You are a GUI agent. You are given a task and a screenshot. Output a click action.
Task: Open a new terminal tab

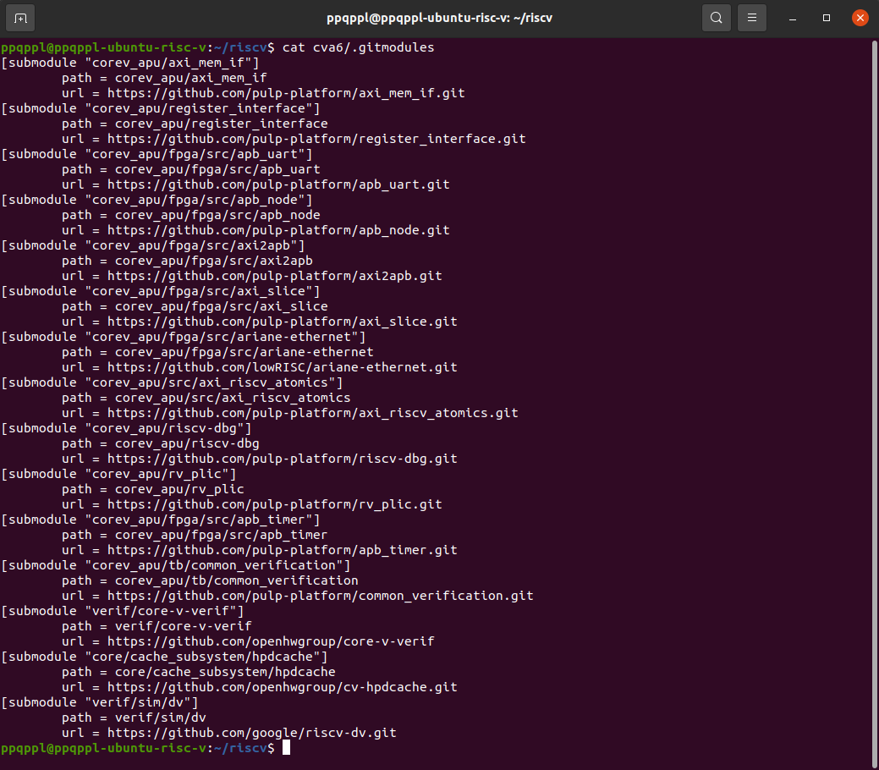pyautogui.click(x=20, y=17)
